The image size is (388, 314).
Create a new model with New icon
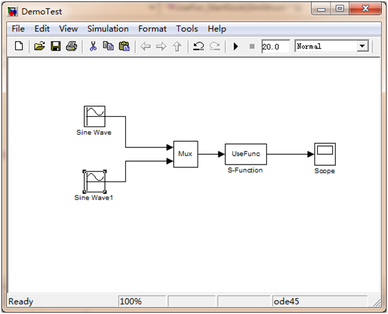point(19,47)
